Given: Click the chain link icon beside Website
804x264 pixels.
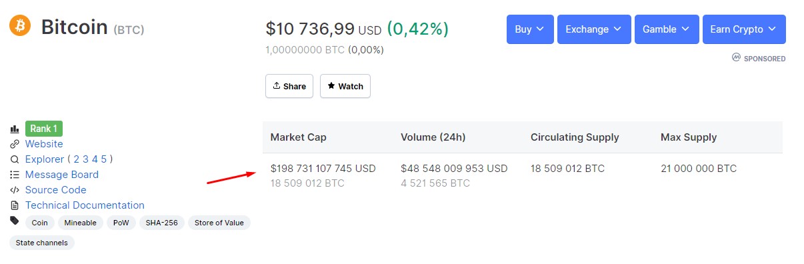Looking at the screenshot, I should 15,144.
